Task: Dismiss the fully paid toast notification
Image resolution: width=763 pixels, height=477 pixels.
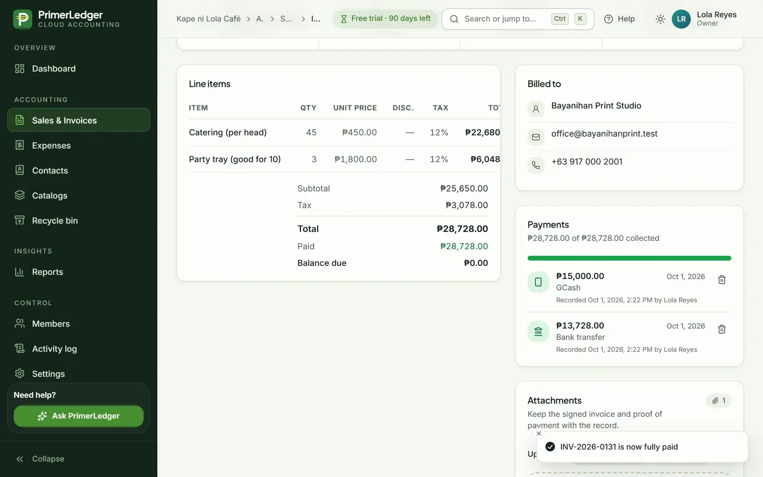Action: pos(539,433)
